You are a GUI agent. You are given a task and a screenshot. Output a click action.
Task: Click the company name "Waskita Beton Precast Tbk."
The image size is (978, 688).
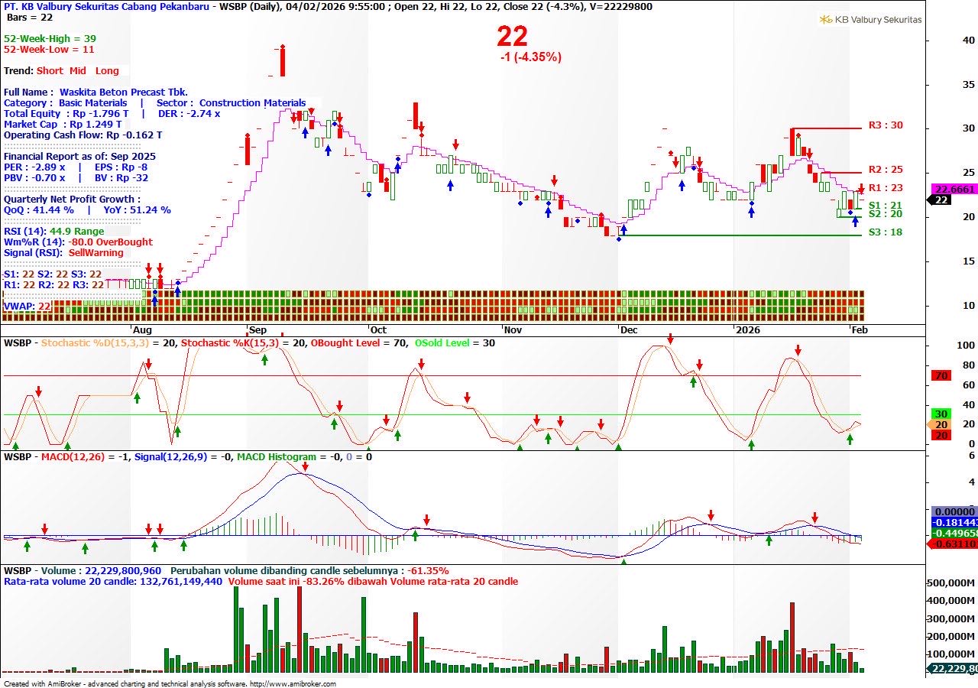pos(124,92)
